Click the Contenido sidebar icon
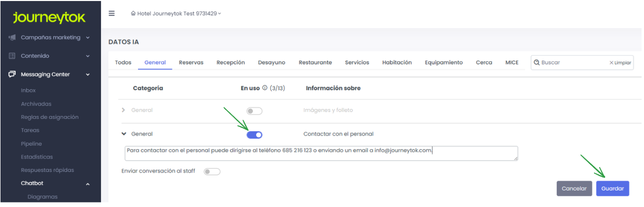Screen dimensions: 644x207 12,56
